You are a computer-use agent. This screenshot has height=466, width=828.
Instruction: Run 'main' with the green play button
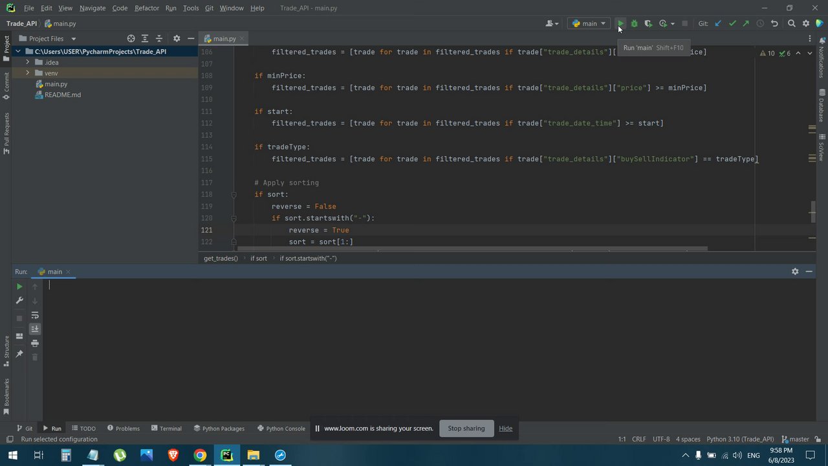620,23
